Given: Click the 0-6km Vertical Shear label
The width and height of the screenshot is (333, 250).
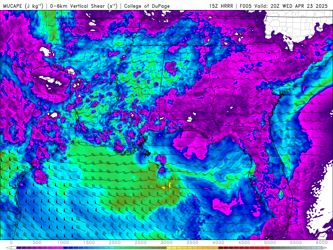Looking at the screenshot, I should click(x=84, y=6).
